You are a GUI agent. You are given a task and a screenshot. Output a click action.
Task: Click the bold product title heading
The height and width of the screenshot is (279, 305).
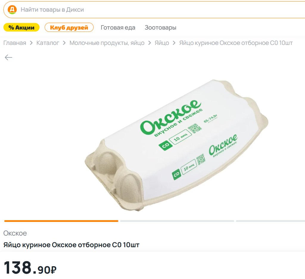tap(71, 245)
